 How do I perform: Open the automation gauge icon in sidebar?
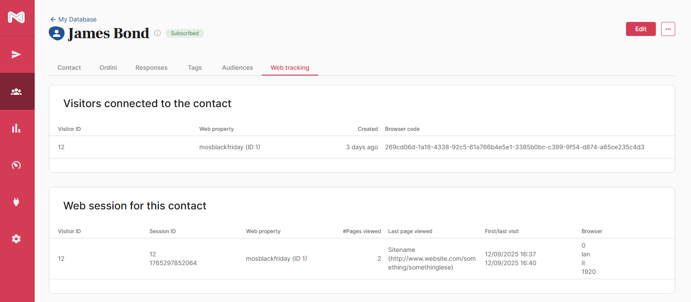[16, 165]
